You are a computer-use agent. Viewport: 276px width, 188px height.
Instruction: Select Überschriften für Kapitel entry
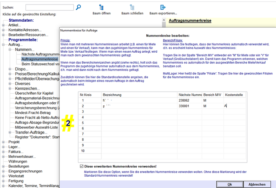34,93
